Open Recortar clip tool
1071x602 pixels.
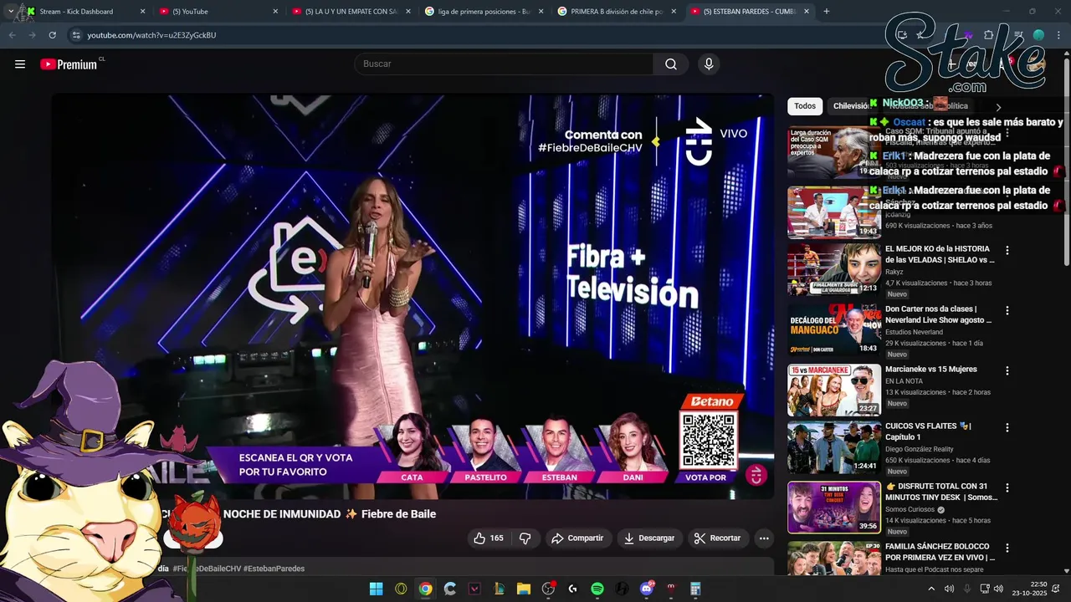click(x=718, y=538)
